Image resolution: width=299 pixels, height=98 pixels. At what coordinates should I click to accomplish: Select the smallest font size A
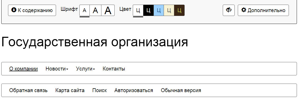[85, 10]
